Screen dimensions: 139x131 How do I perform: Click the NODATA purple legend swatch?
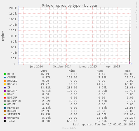[5, 91]
